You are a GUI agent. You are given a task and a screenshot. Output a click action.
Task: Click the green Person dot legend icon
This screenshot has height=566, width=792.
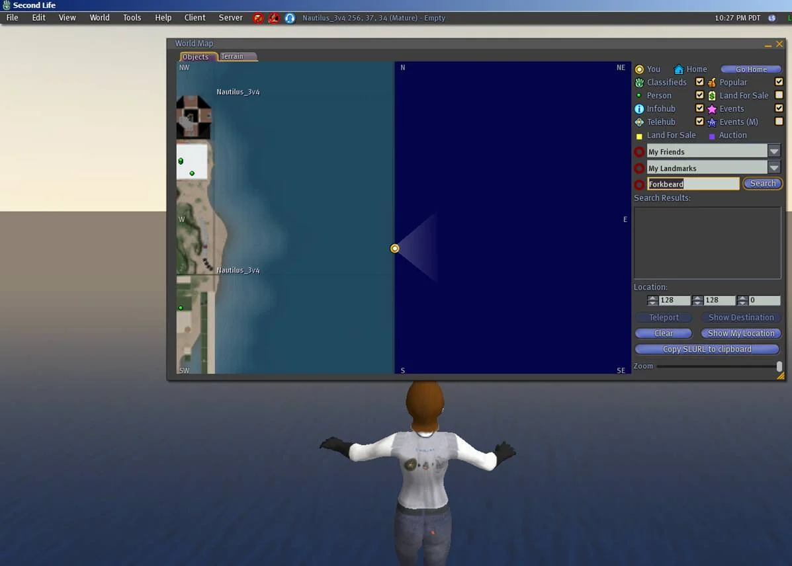tap(639, 95)
